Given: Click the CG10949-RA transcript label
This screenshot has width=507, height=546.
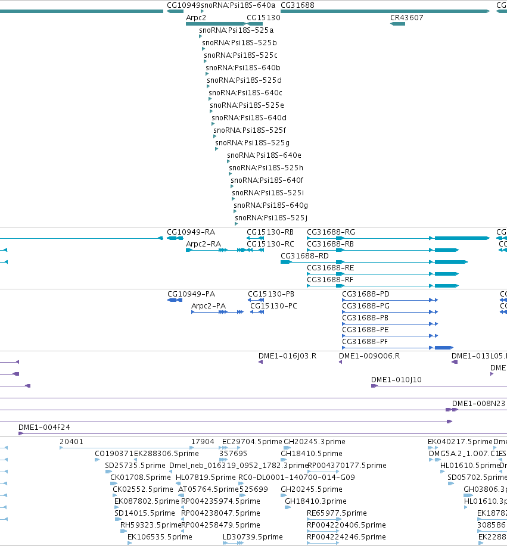Looking at the screenshot, I should [191, 232].
